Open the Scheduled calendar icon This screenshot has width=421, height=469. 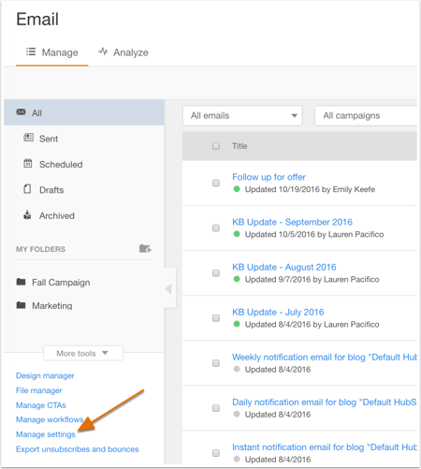(x=28, y=163)
